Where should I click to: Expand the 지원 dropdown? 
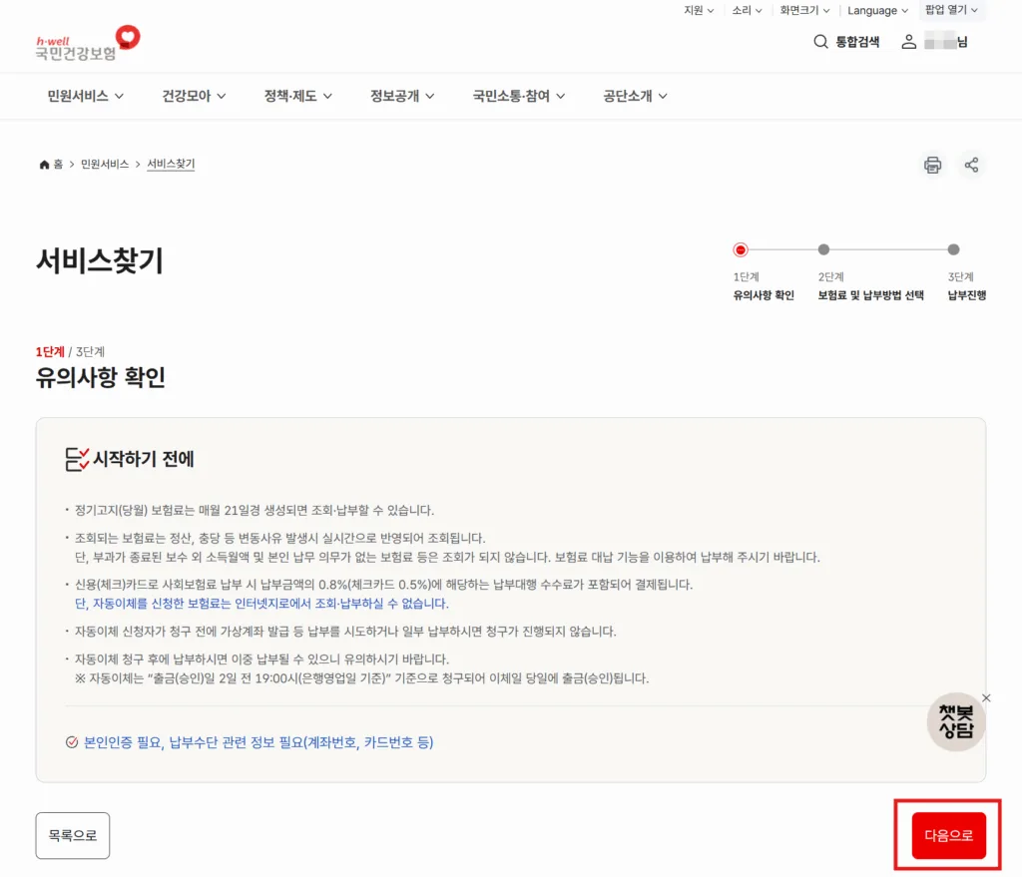pos(699,10)
